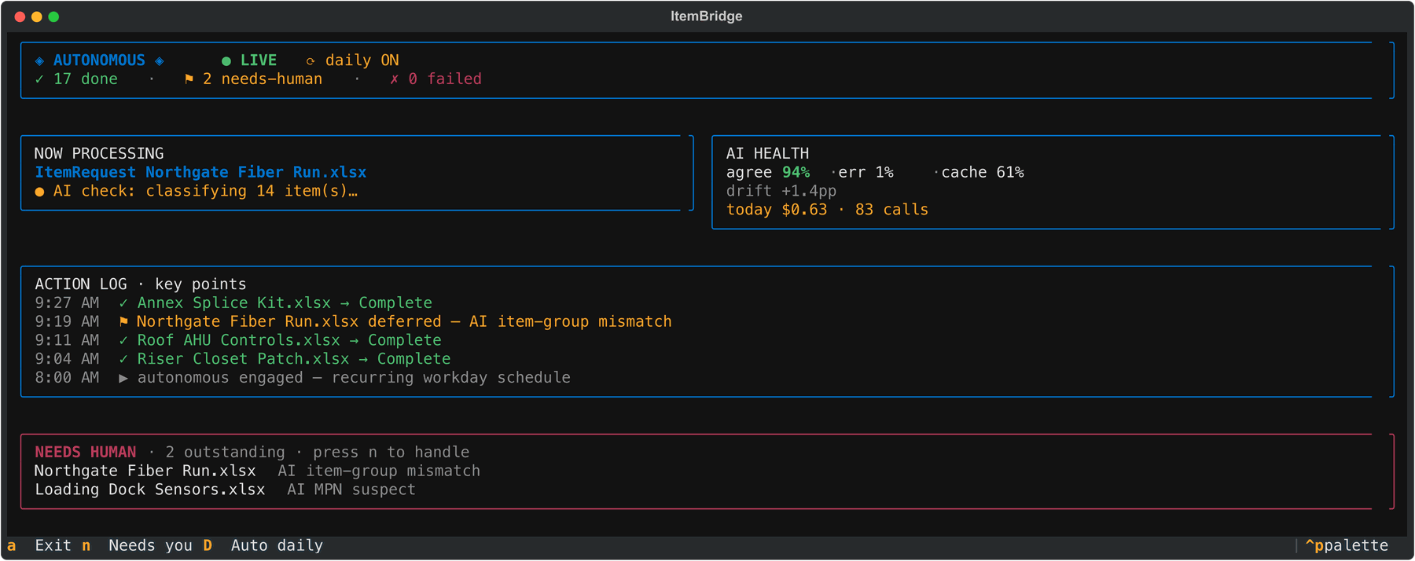1415x561 pixels.
Task: Click '17 done' counter
Action: [x=86, y=79]
